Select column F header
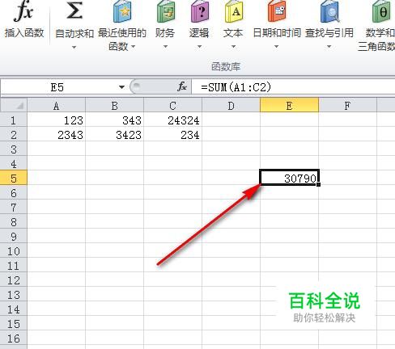The height and width of the screenshot is (349, 395). tap(347, 106)
